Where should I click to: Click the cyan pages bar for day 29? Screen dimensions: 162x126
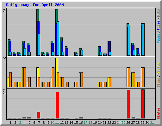[143, 39]
